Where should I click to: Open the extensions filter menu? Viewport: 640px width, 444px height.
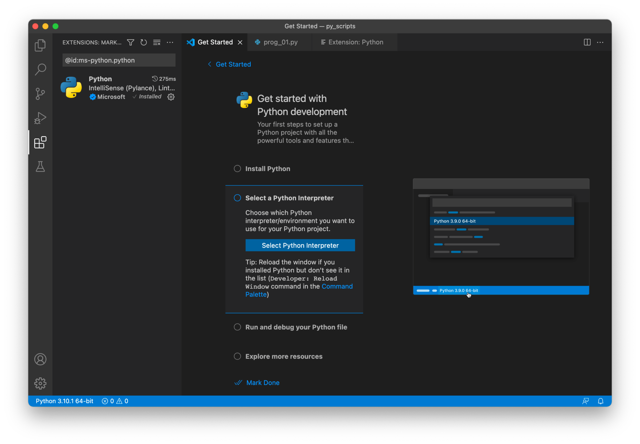(130, 42)
